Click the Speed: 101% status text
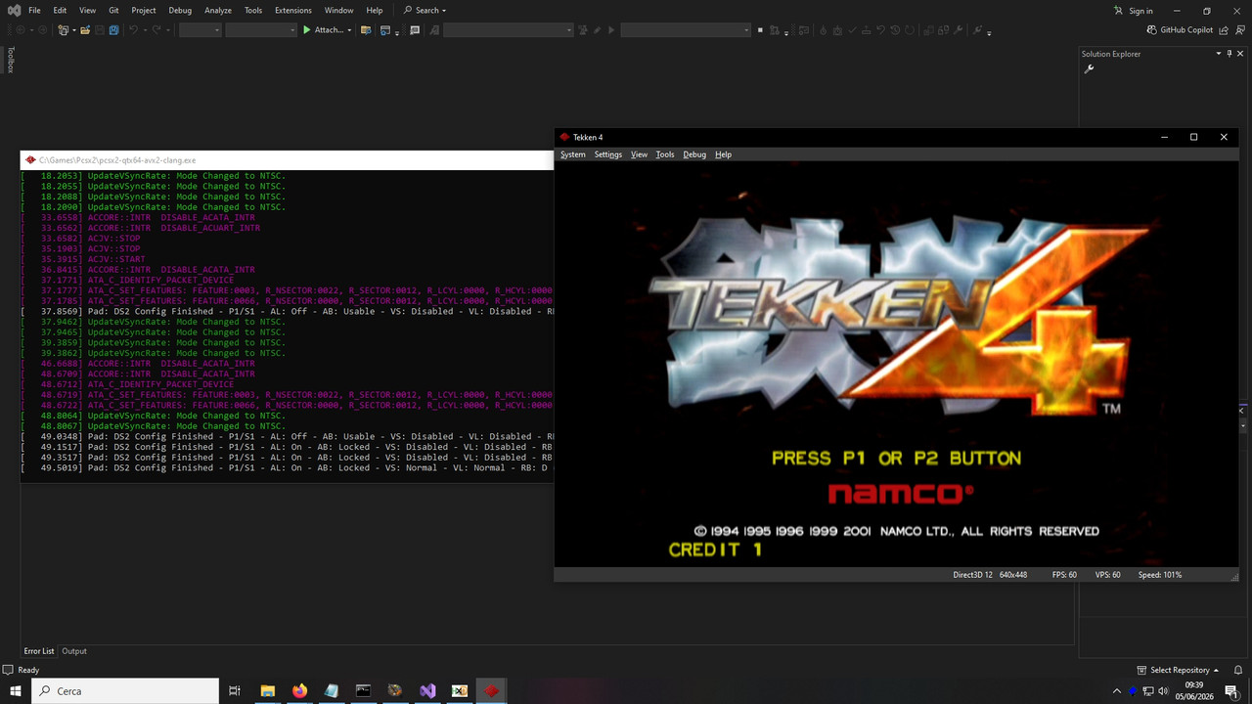 coord(1160,575)
